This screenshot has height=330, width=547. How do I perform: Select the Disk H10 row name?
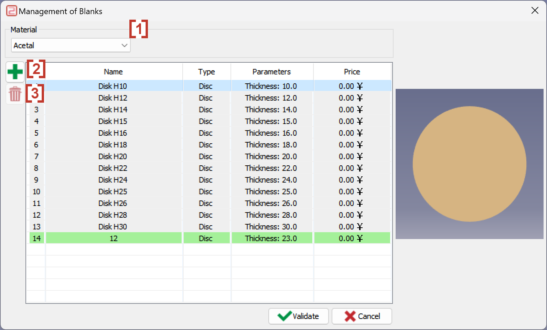click(114, 86)
